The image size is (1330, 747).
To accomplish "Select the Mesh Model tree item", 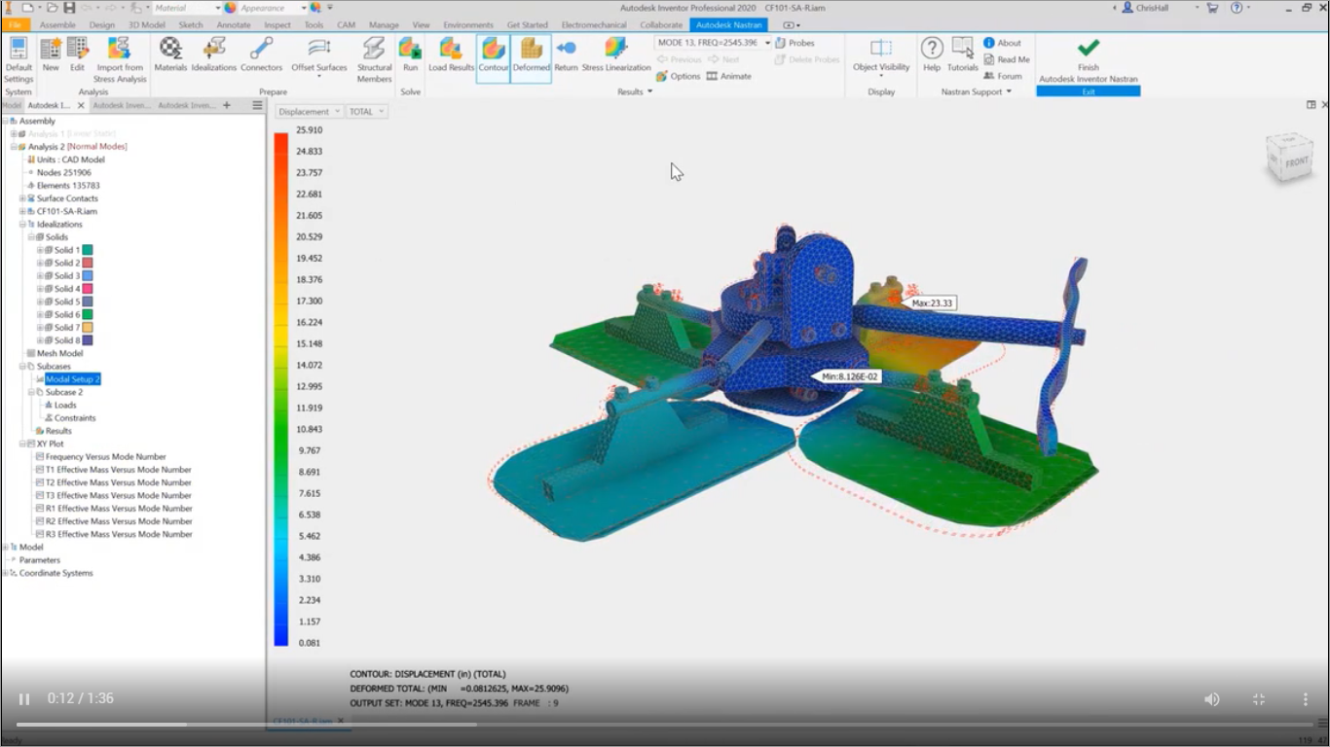I will click(59, 353).
